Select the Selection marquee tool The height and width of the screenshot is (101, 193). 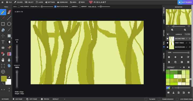pos(9,36)
